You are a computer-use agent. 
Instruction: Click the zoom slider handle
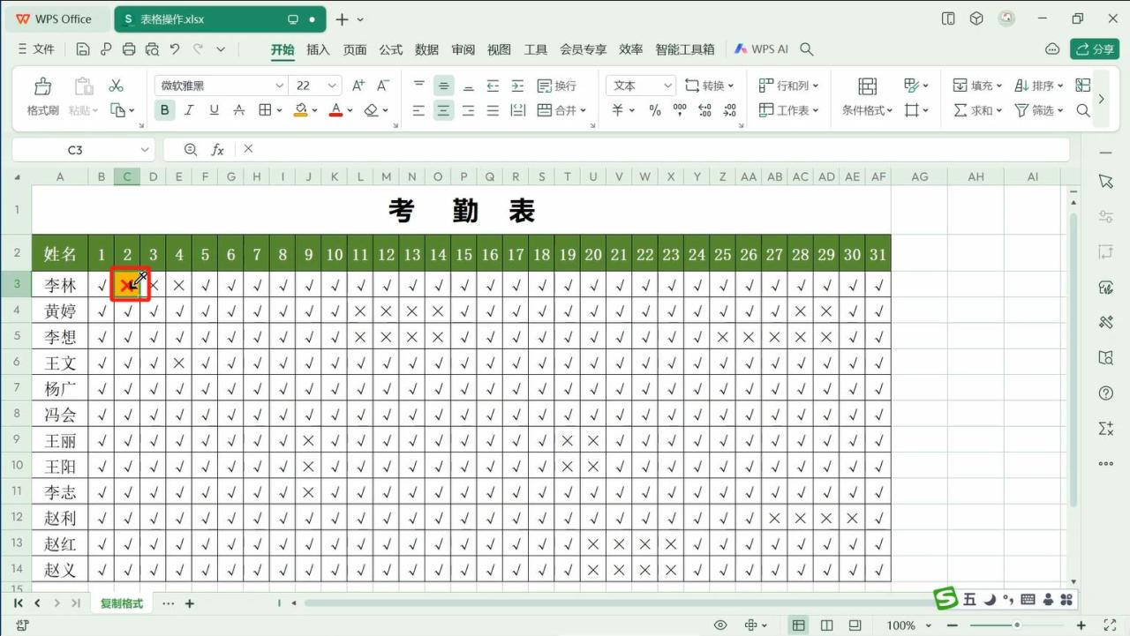[1017, 625]
